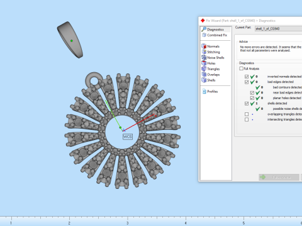Select the flower pendant model
The height and width of the screenshot is (226, 302).
click(x=123, y=131)
